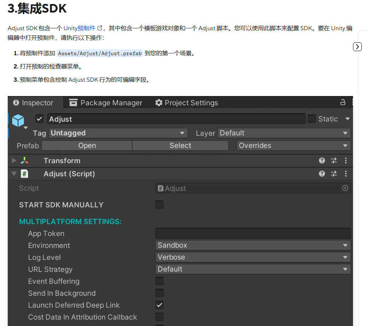Uncheck Launch Deferred Deep Link checkbox

click(x=159, y=305)
